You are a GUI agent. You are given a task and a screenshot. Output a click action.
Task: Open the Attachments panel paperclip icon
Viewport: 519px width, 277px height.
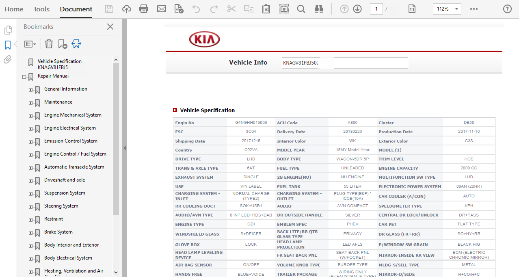pos(8,60)
